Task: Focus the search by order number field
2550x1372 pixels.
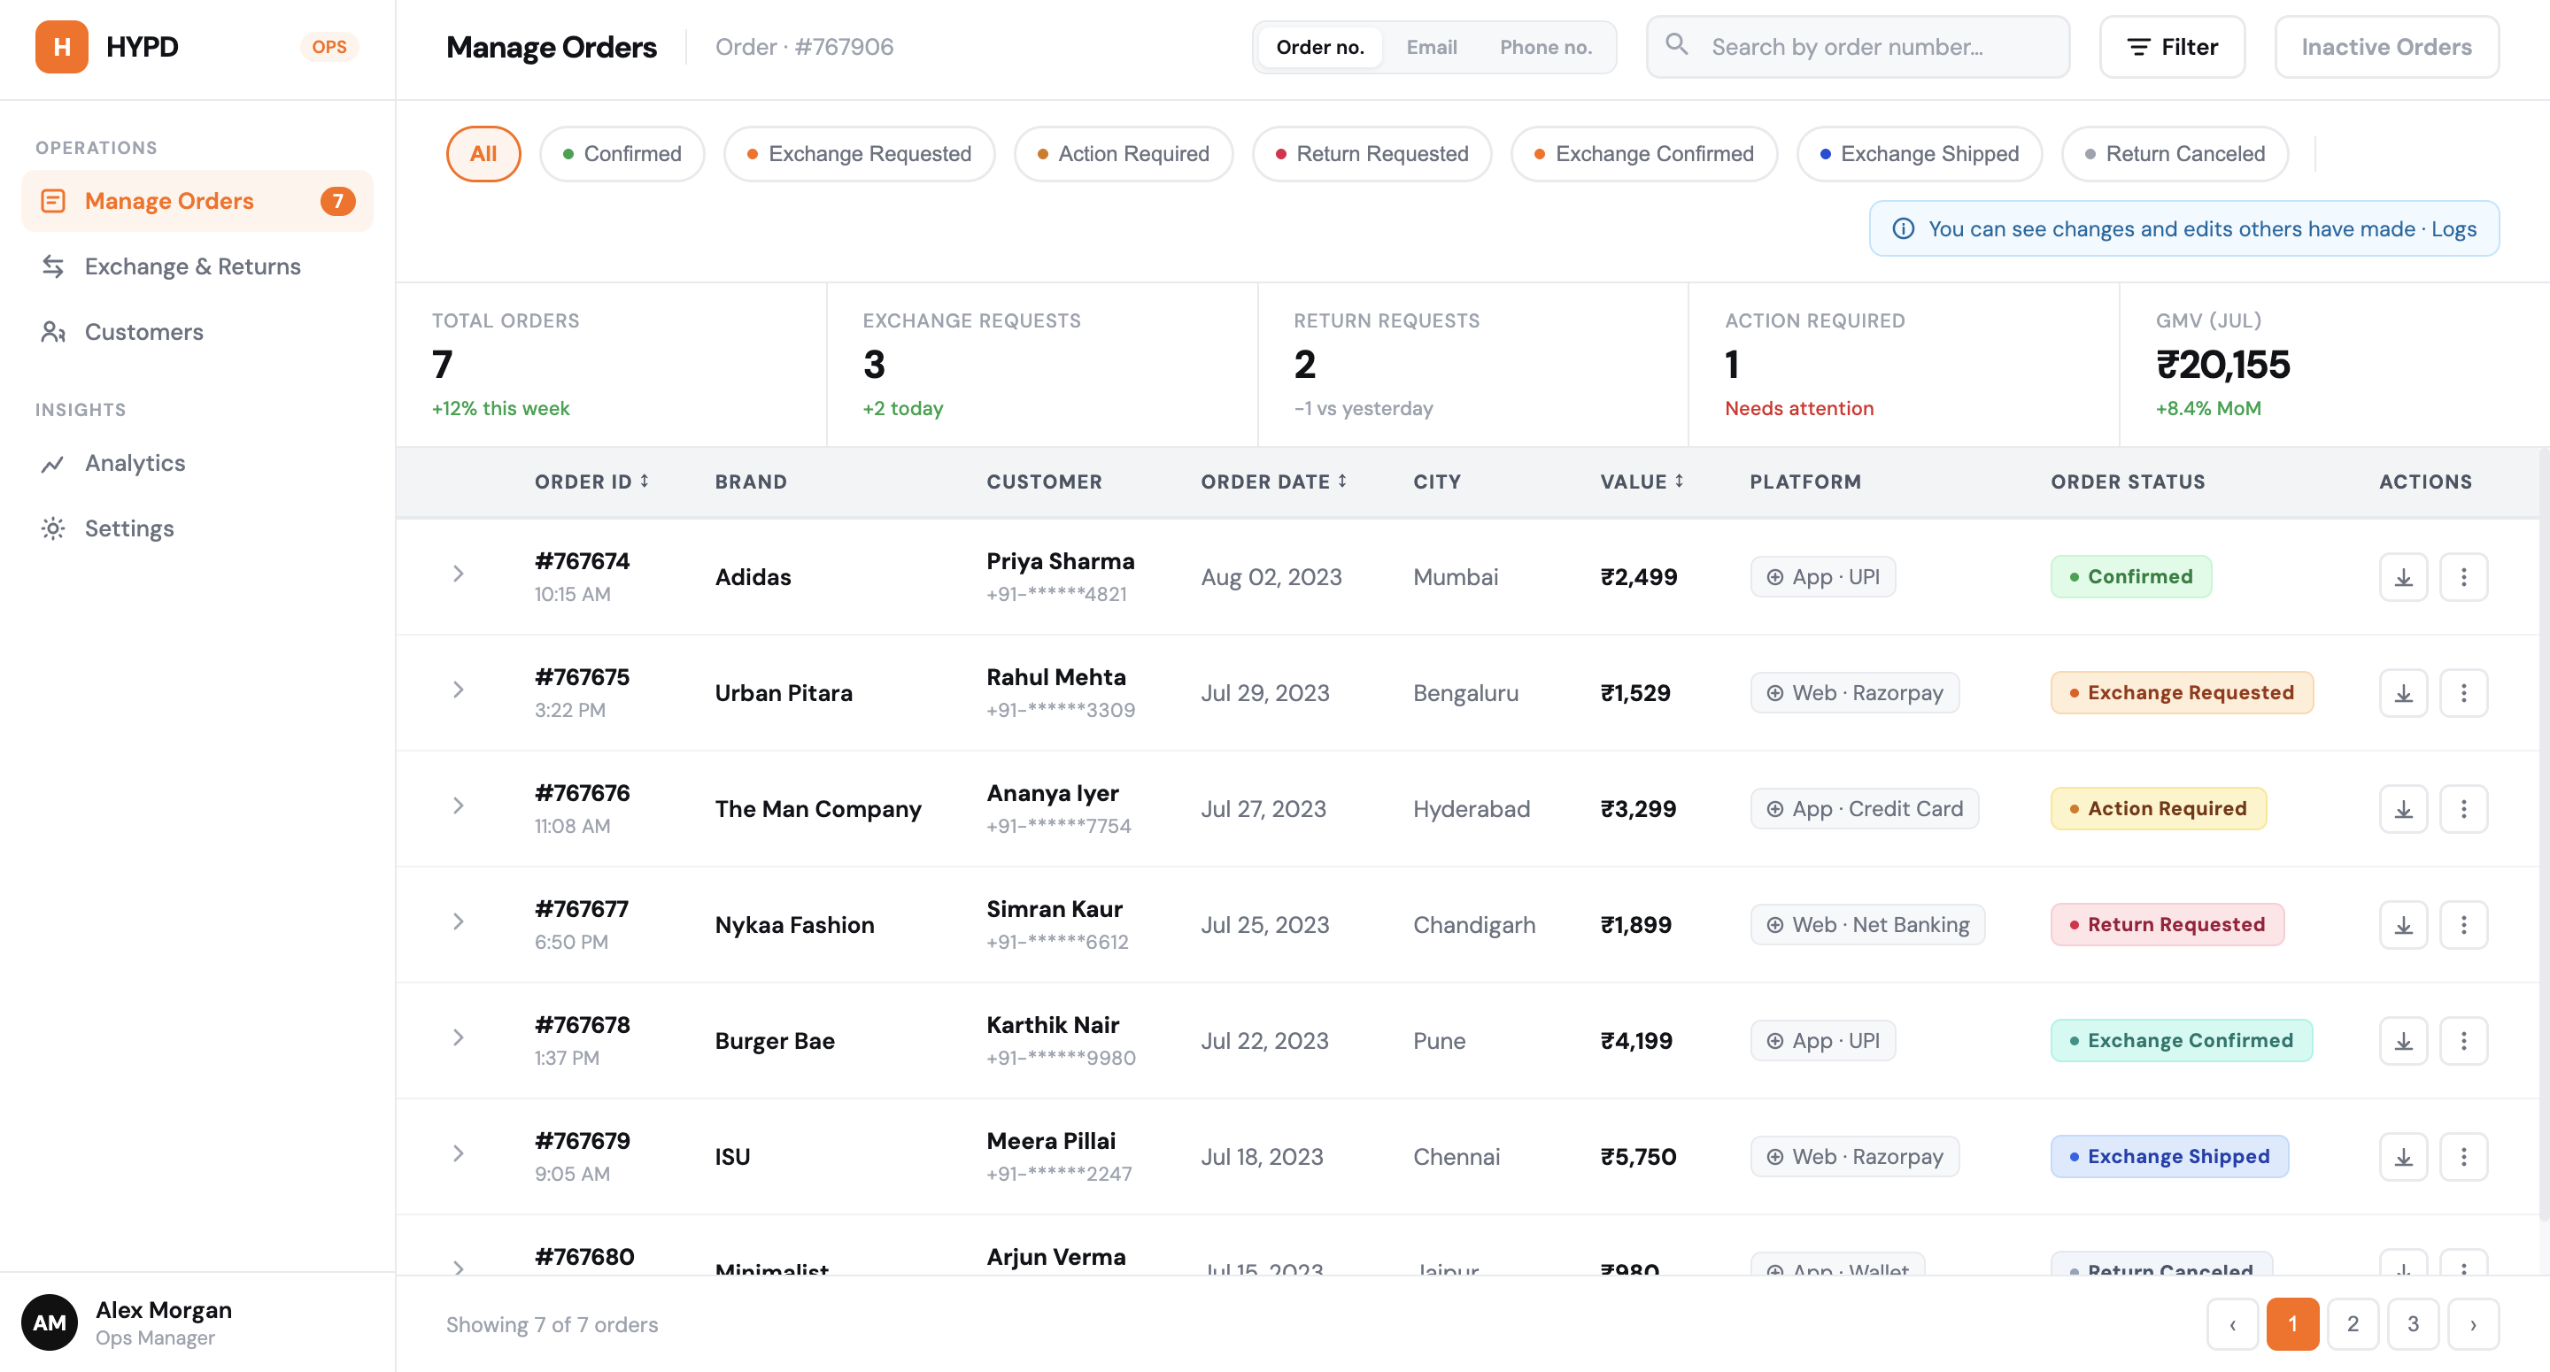Action: click(x=1857, y=47)
